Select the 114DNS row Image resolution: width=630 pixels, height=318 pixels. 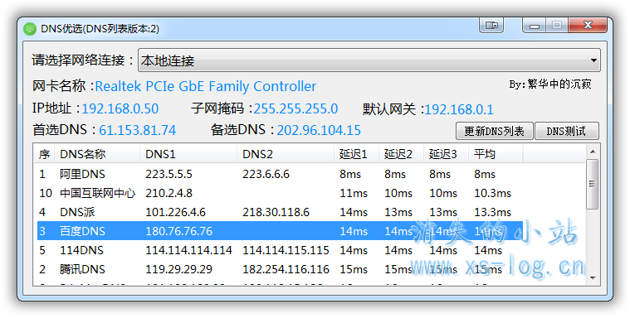[280, 250]
